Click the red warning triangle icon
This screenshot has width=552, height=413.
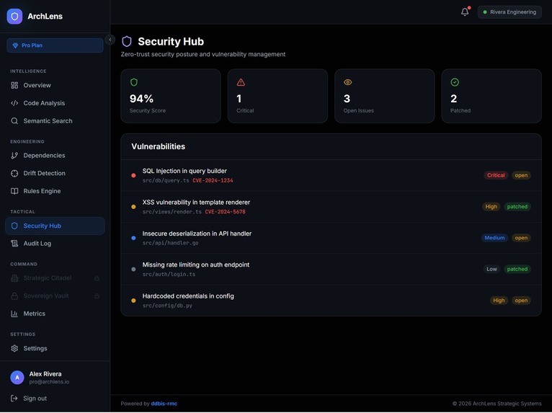point(241,82)
